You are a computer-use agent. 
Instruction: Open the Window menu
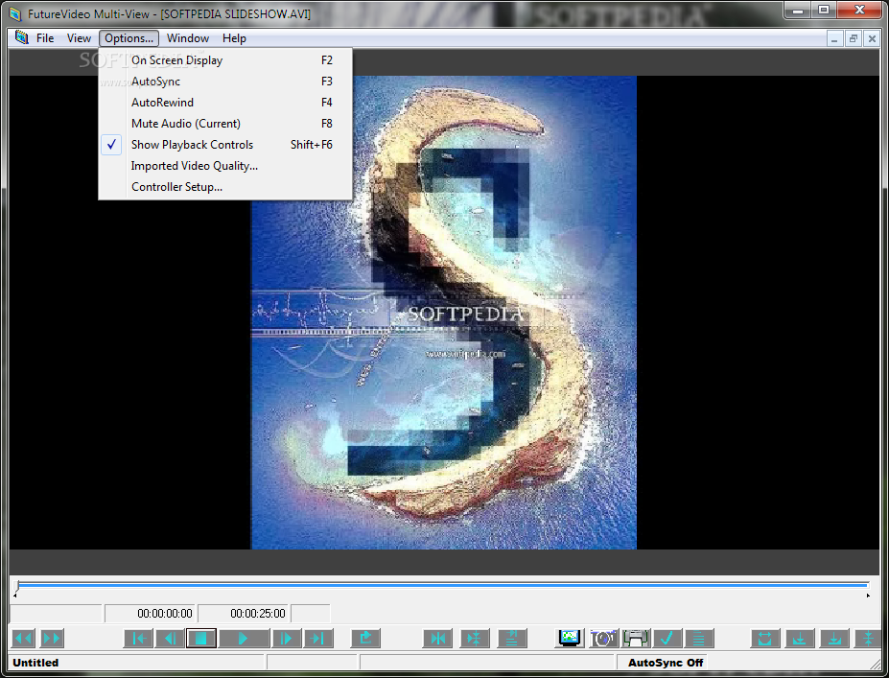coord(188,38)
